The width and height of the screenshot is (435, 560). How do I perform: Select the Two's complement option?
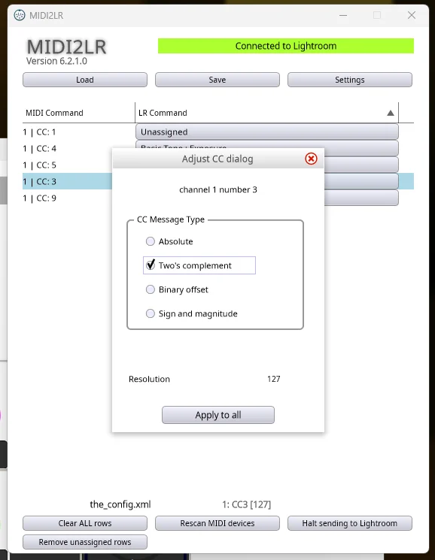click(199, 265)
